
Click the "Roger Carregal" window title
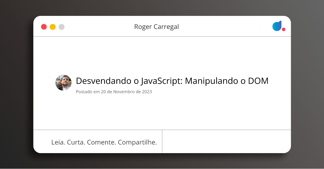coord(156,27)
